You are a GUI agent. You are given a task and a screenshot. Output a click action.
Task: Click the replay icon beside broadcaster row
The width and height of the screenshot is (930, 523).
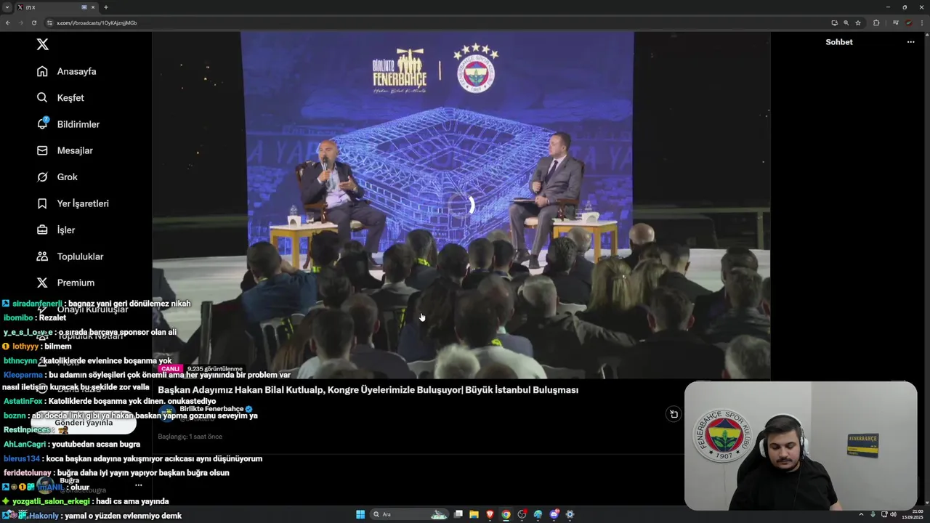pyautogui.click(x=674, y=414)
